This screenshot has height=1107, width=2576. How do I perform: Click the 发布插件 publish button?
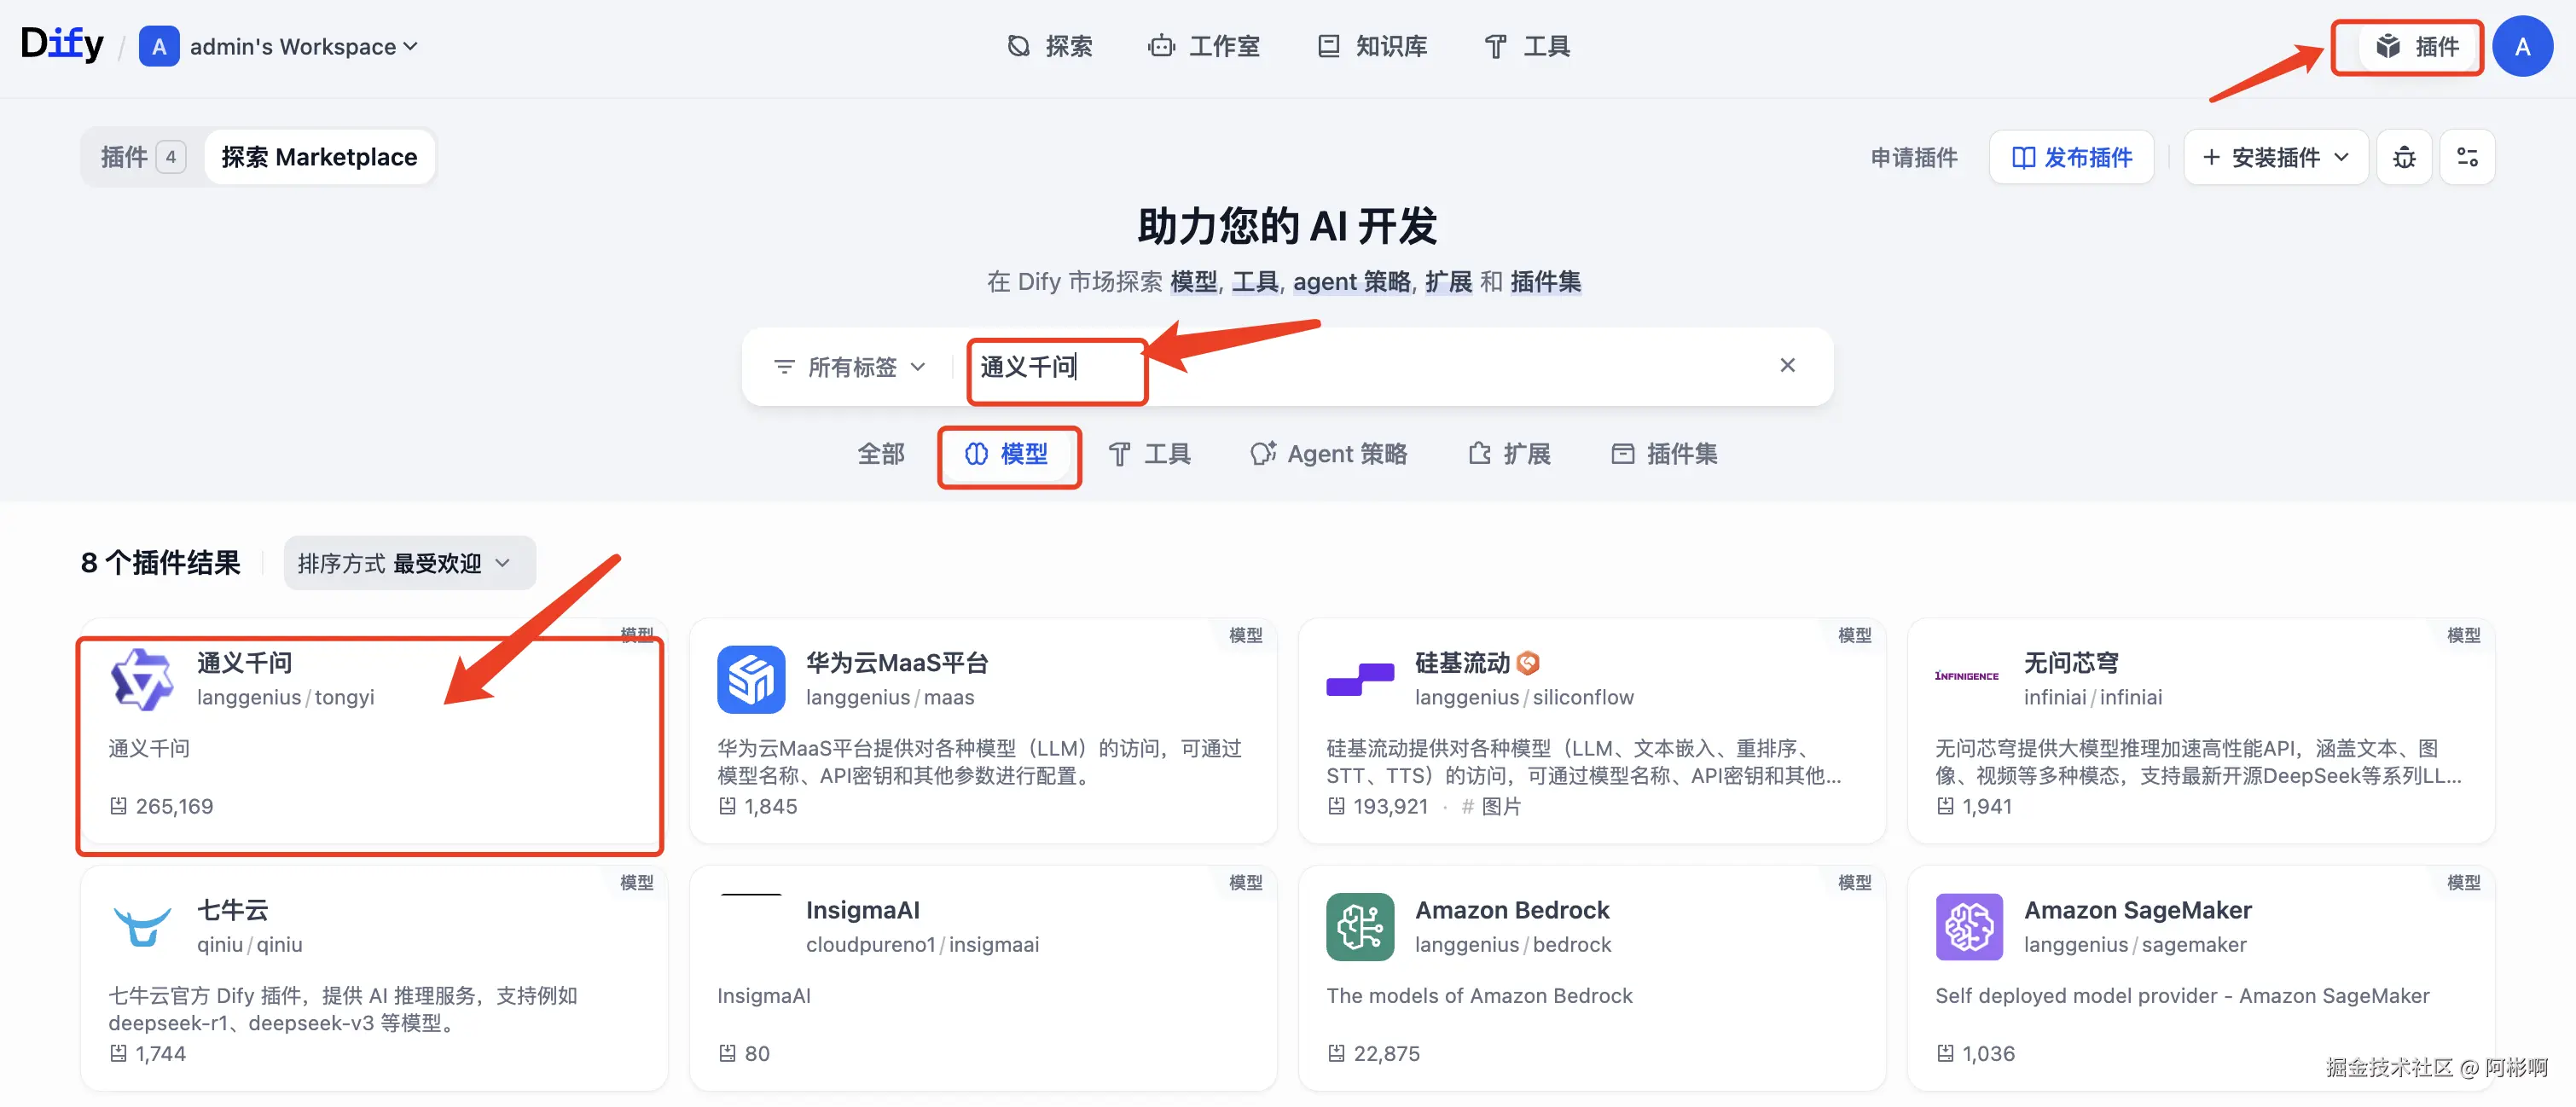point(2071,157)
